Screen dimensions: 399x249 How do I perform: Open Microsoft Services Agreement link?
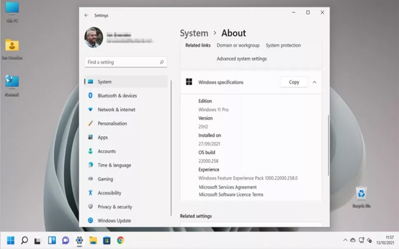tap(227, 187)
